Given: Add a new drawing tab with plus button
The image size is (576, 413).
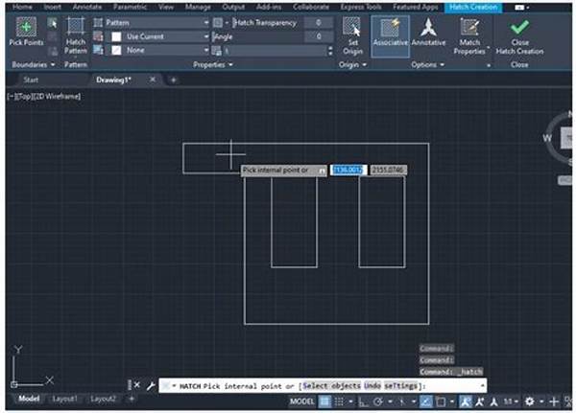Looking at the screenshot, I should (174, 80).
